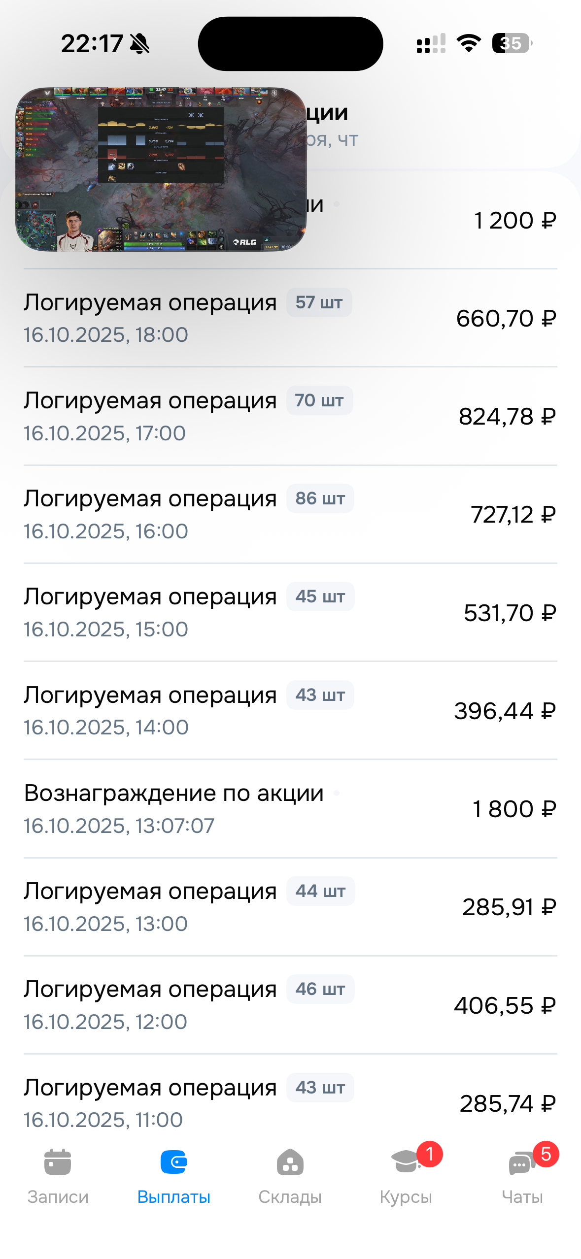Open the Склады warehouse icon
The height and width of the screenshot is (1259, 581).
tap(290, 1162)
